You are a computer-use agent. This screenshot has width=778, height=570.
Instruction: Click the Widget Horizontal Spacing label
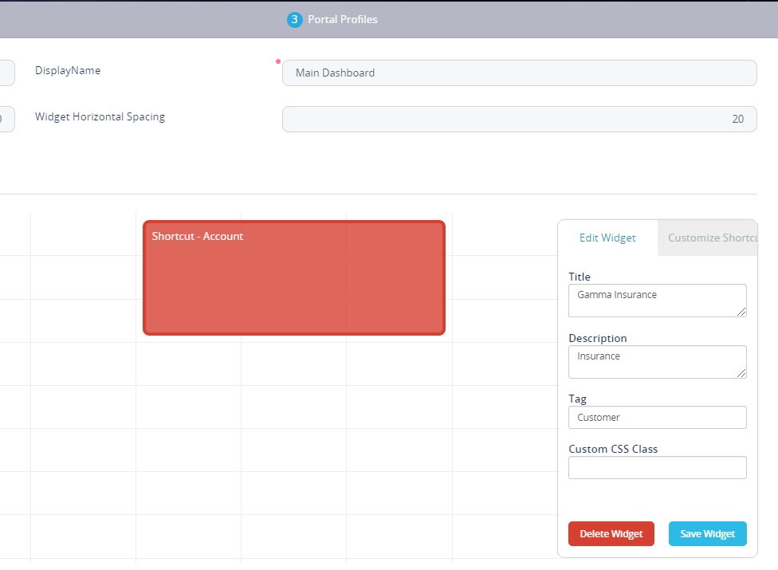coord(100,116)
